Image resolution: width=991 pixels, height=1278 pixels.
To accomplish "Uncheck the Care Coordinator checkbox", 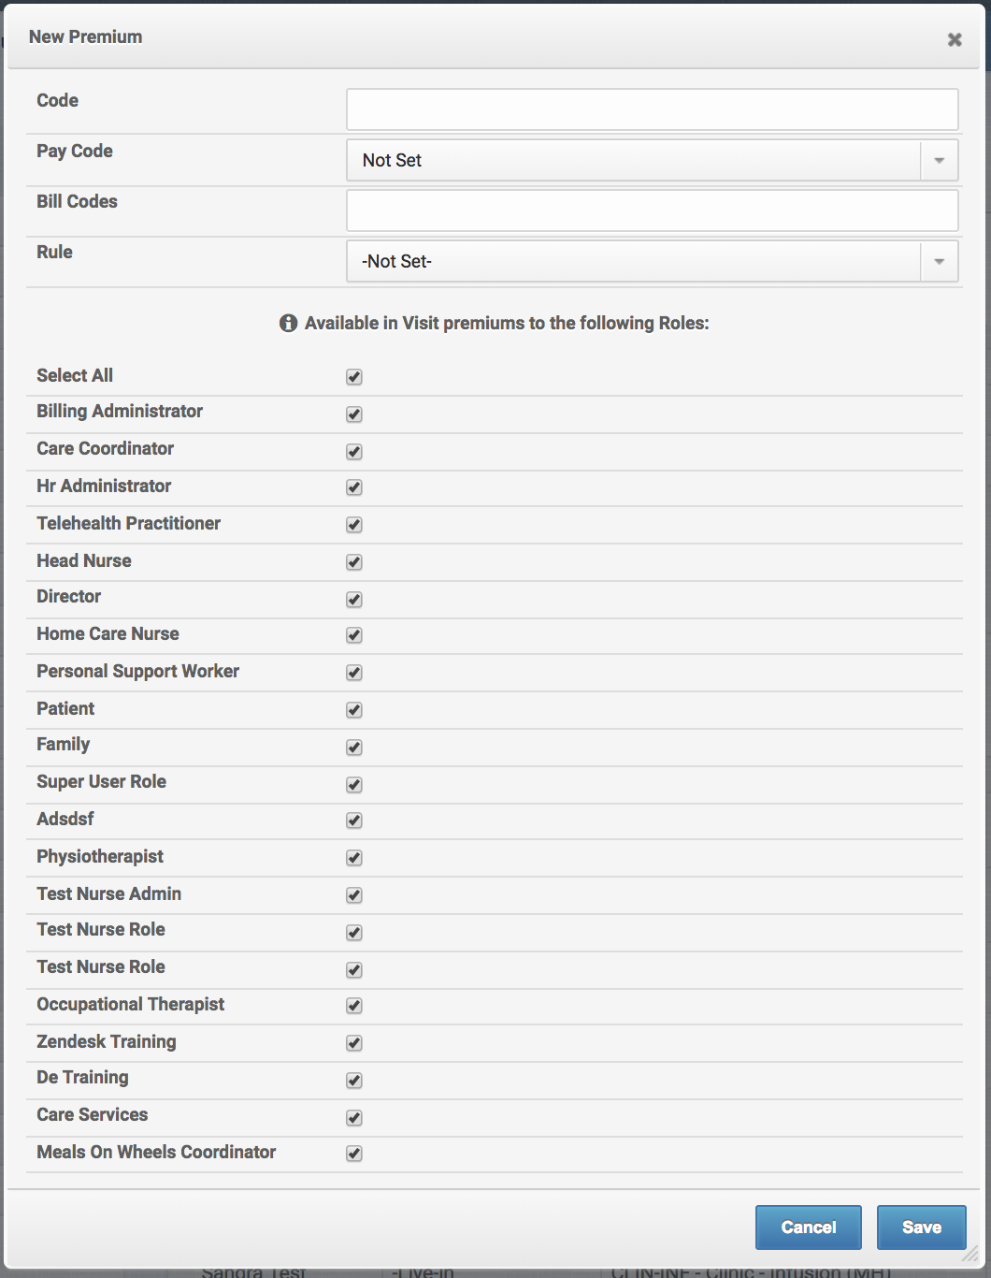I will click(354, 452).
